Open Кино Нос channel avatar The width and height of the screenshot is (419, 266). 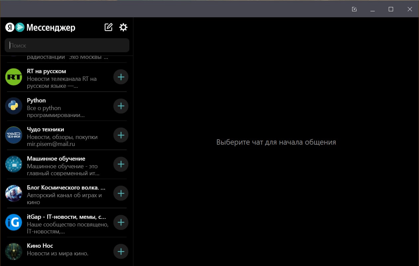coord(14,252)
